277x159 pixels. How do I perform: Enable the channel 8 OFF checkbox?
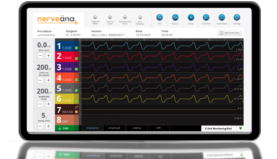(76, 121)
